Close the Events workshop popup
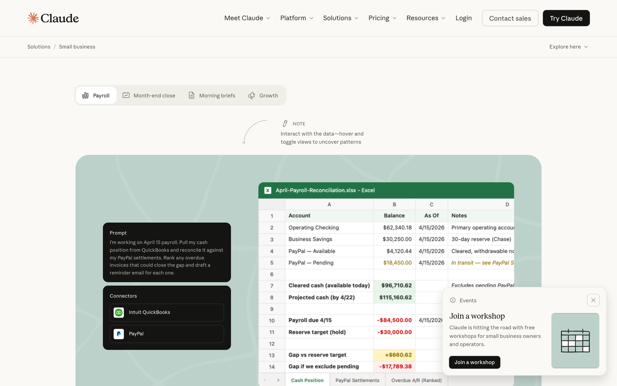 coord(593,300)
